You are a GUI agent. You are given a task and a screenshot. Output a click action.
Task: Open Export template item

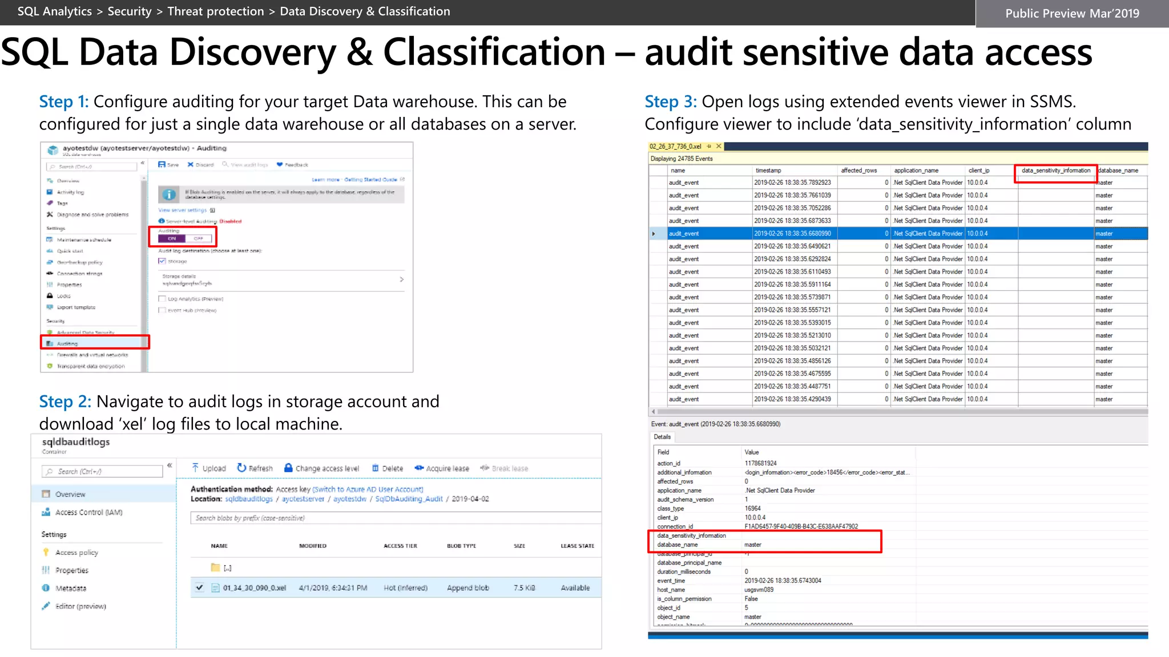76,307
